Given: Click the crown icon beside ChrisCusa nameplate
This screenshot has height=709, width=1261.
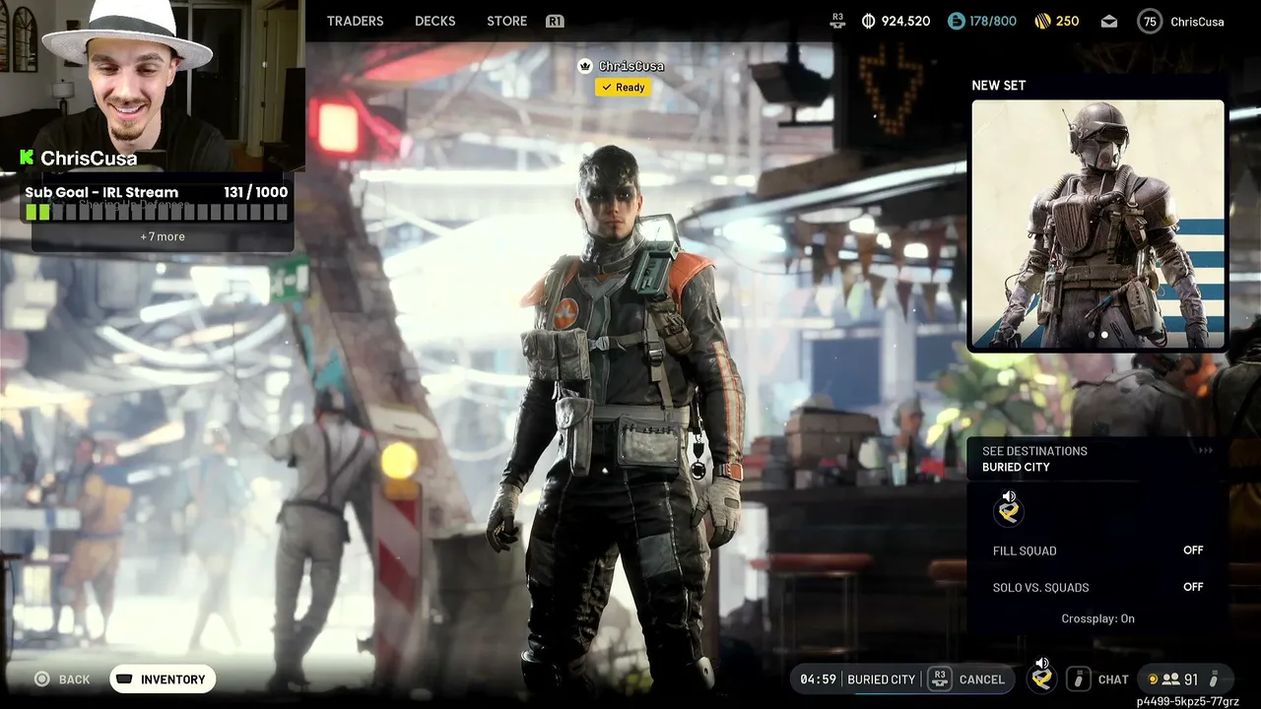Looking at the screenshot, I should click(x=586, y=66).
